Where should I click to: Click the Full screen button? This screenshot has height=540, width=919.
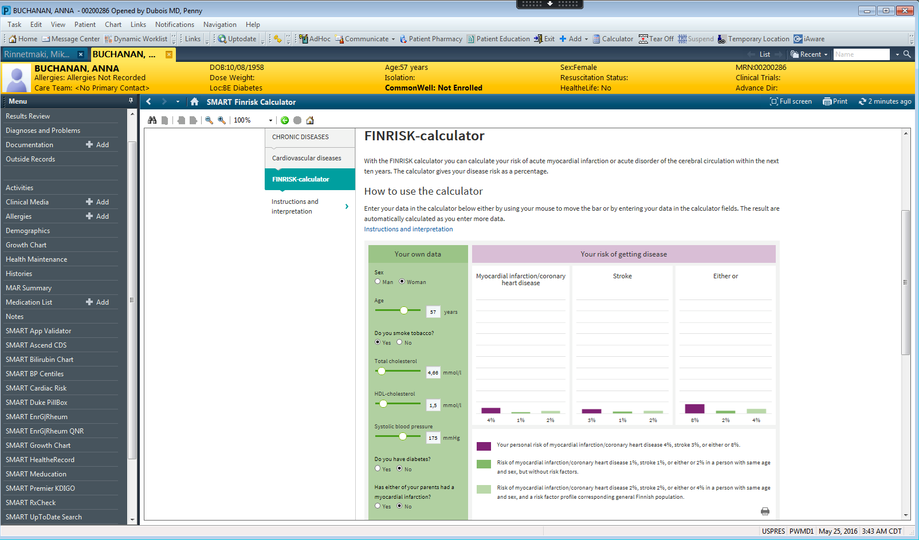point(791,101)
